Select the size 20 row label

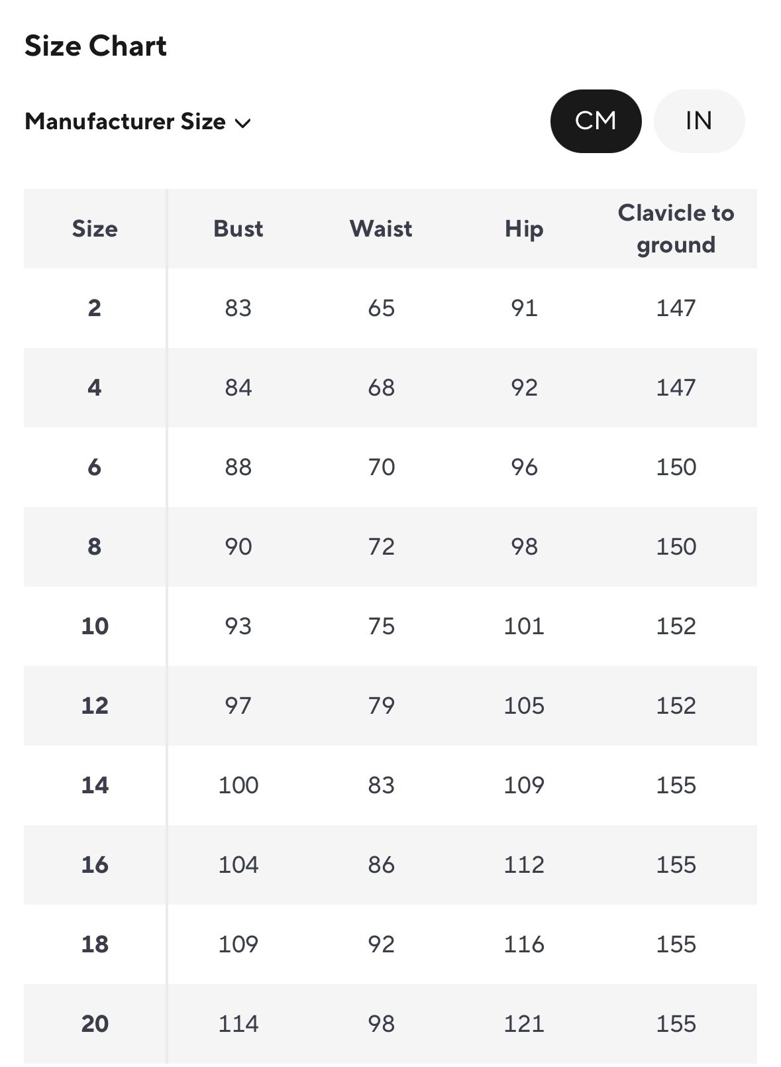[95, 1024]
